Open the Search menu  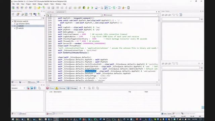point(46,4)
